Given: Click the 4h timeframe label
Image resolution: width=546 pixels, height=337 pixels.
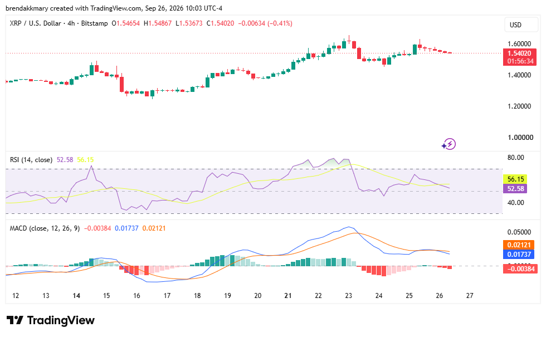Looking at the screenshot, I should pos(71,23).
